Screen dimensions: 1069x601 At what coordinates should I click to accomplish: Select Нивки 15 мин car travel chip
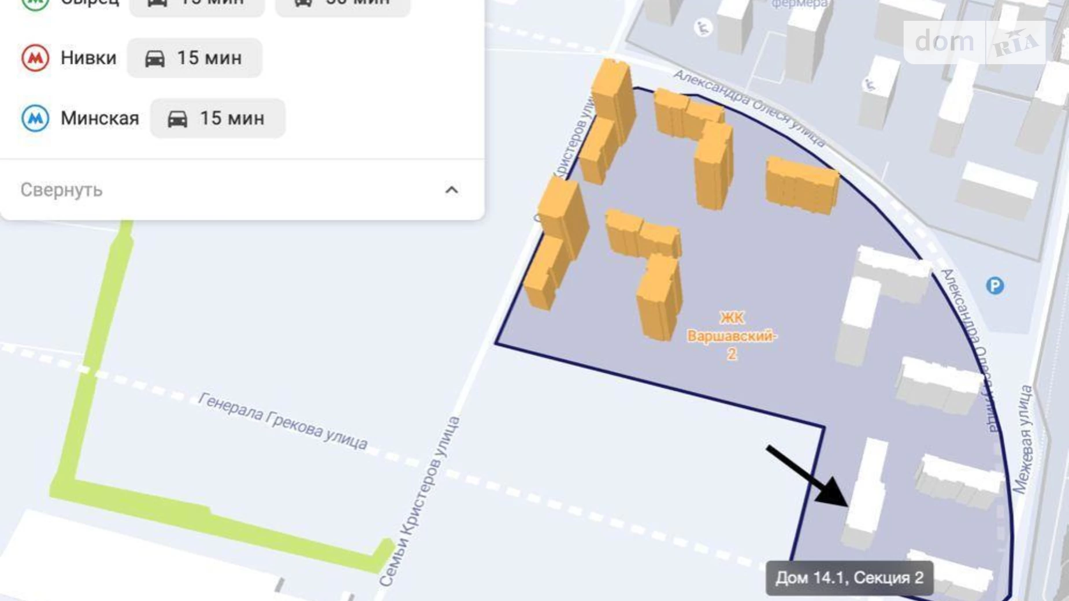click(x=195, y=58)
